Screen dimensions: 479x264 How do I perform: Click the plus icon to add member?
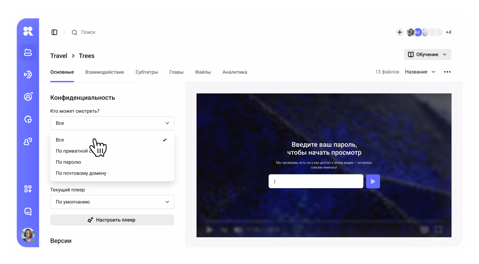pyautogui.click(x=400, y=32)
